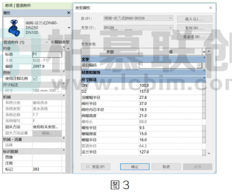The width and height of the screenshot is (232, 194).
Task: Close the Type Properties dialog
Action: [x=210, y=8]
